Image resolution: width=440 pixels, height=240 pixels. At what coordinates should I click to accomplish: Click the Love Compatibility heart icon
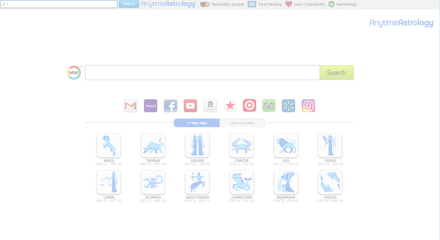(x=289, y=4)
